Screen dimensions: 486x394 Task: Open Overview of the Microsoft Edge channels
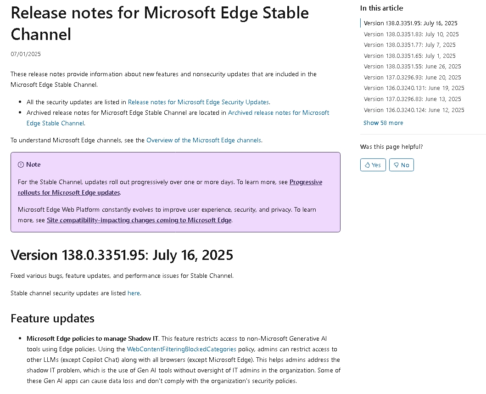[x=203, y=140]
